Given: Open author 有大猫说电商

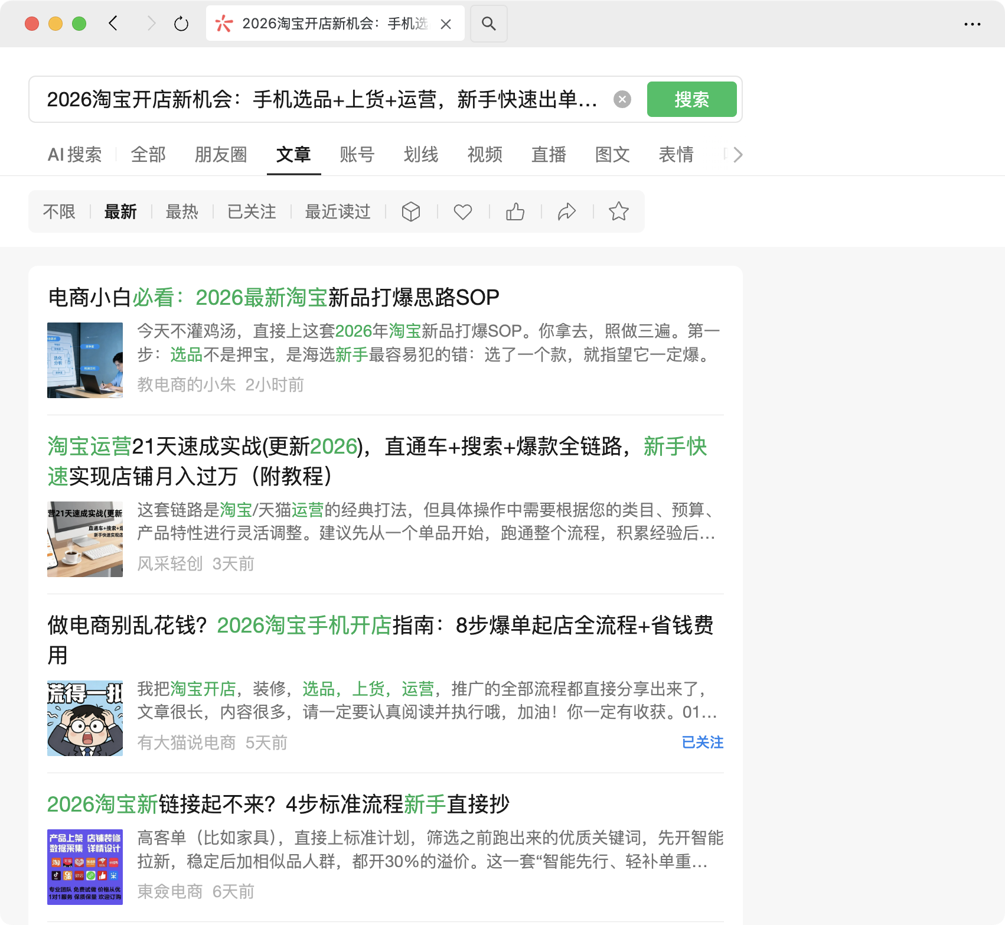Looking at the screenshot, I should [x=187, y=743].
